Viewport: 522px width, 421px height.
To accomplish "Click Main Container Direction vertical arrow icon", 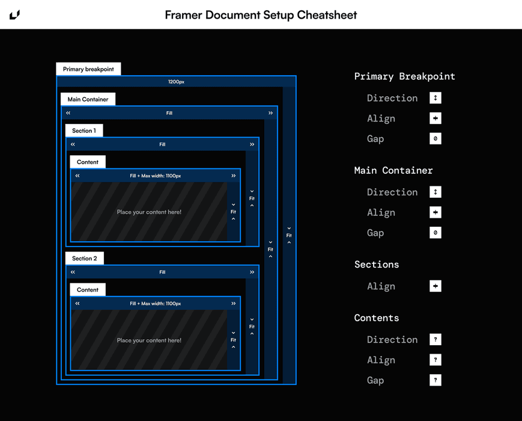I will [435, 192].
